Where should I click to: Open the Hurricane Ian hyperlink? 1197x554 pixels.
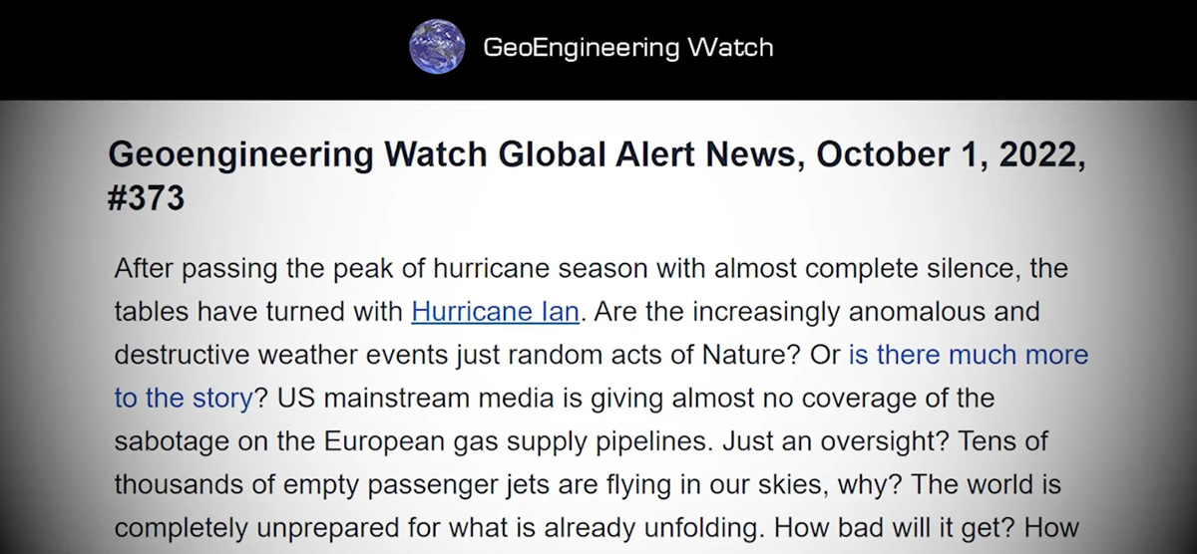point(495,312)
